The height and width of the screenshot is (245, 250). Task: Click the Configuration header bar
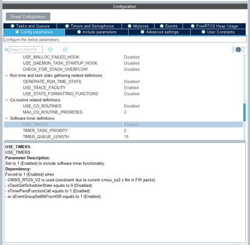(125, 6)
